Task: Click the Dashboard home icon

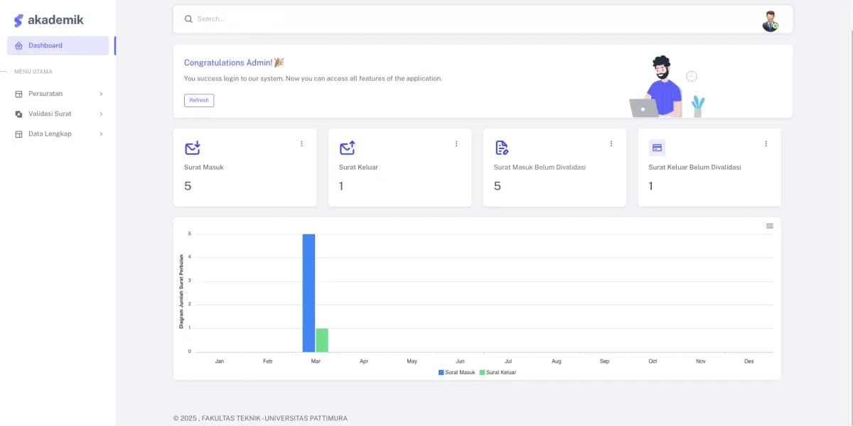Action: click(x=19, y=45)
